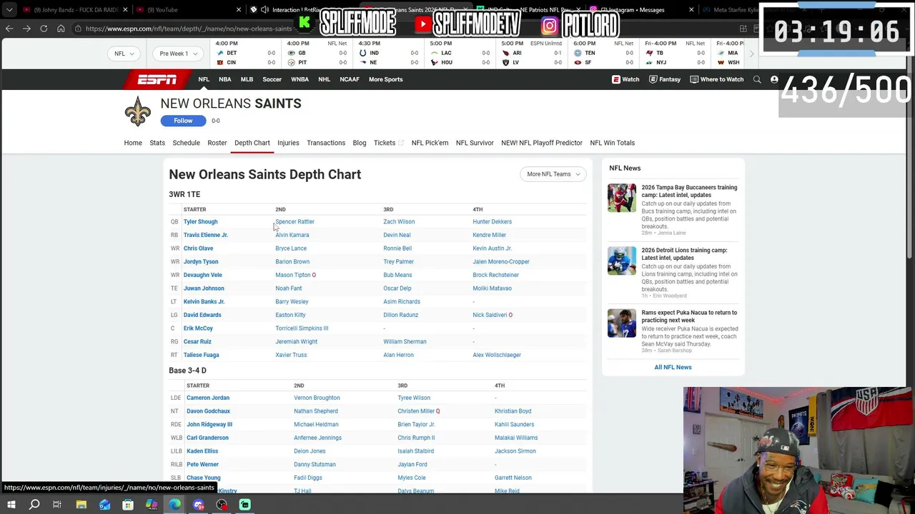This screenshot has width=915, height=514.
Task: Expand the NFL league dropdown in scoreboard
Action: [x=124, y=54]
